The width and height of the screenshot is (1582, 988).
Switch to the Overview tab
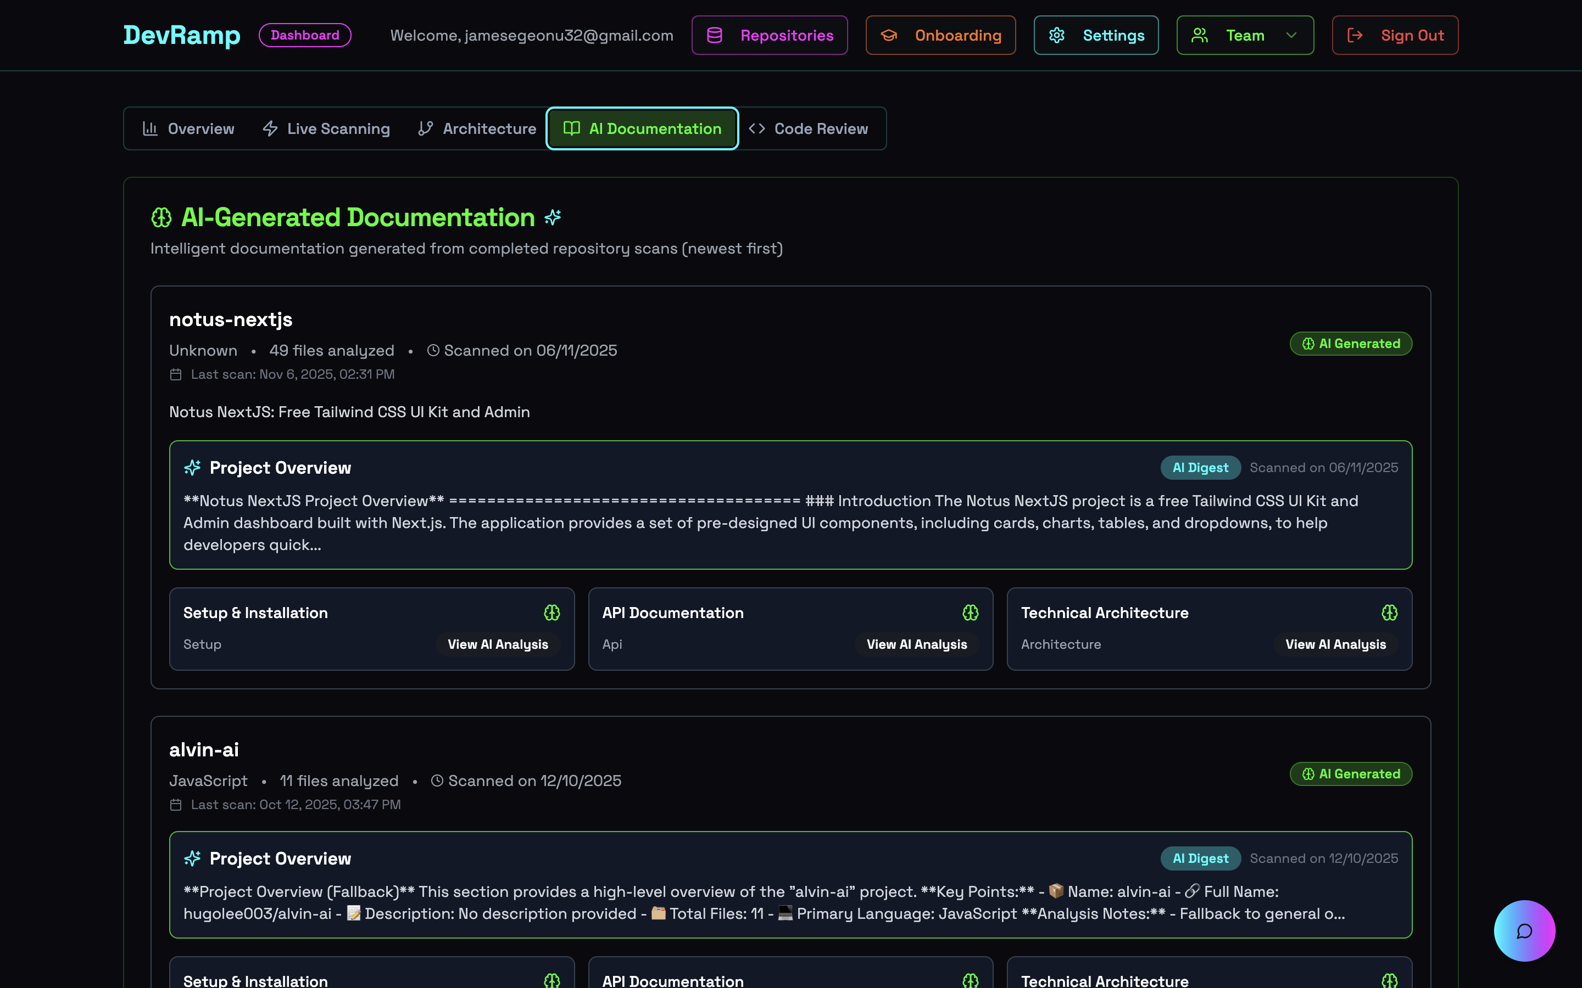188,128
